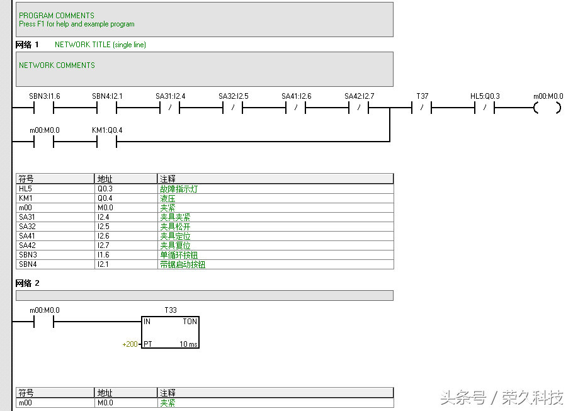Click the +200 preset value at PT
The width and height of the screenshot is (573, 411).
tap(130, 344)
